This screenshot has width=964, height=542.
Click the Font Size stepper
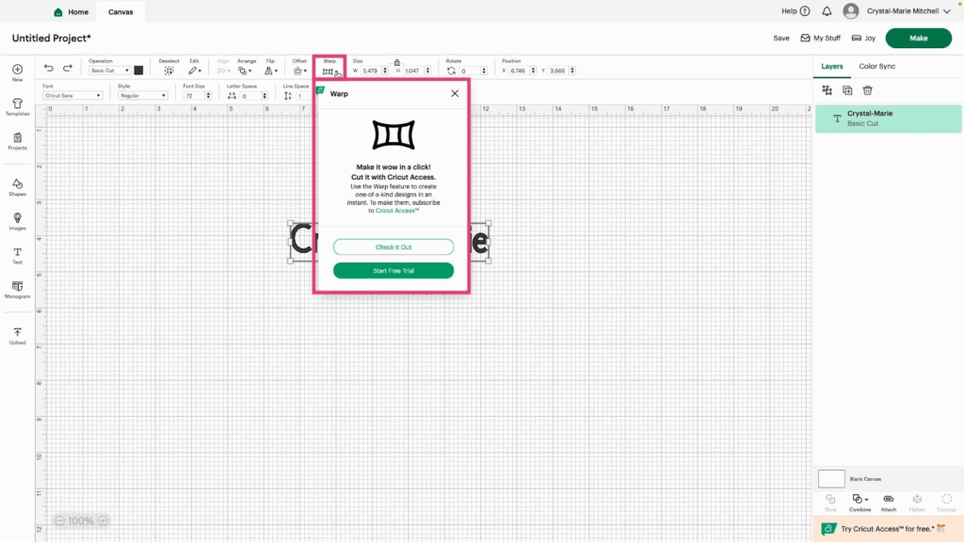208,96
